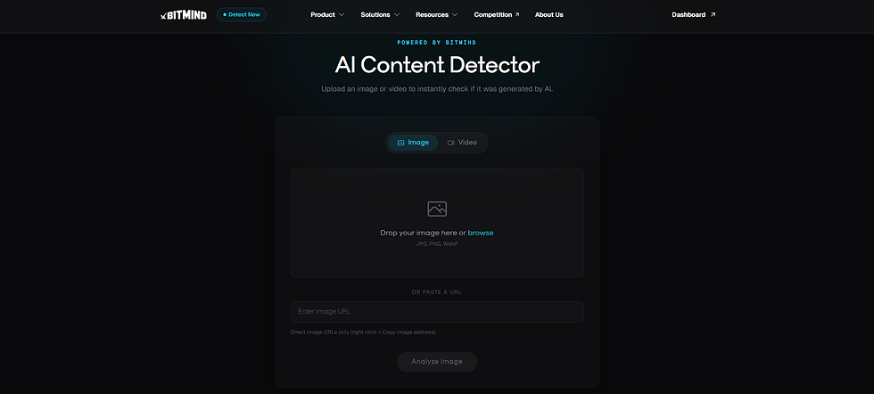Click the Detect Now pill button
Viewport: 874px width, 394px height.
(x=242, y=14)
